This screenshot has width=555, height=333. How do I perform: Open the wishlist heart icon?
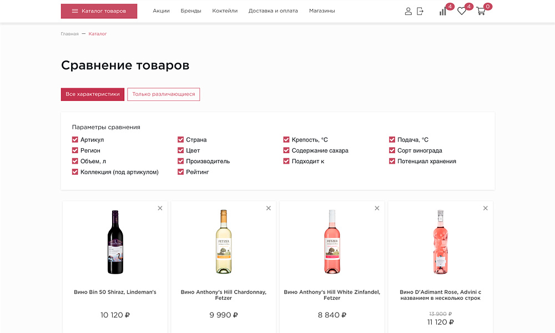pos(461,12)
